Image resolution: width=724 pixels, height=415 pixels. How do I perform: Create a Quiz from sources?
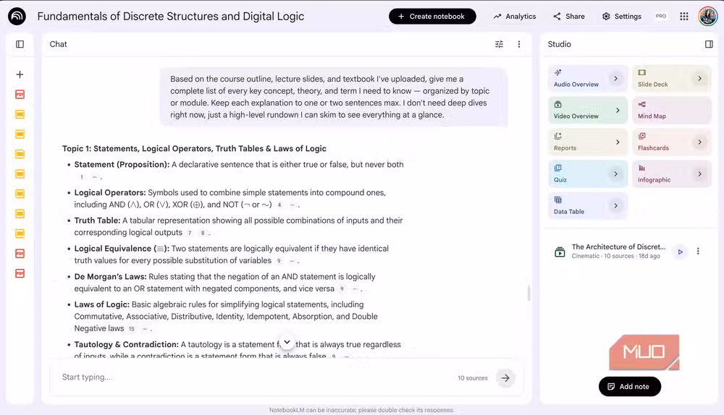click(588, 174)
